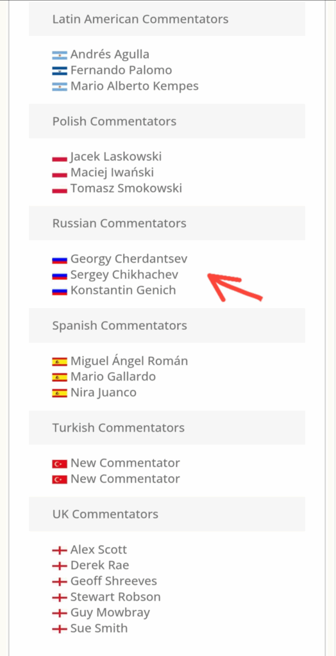Click the Argentina flag beside Andrés Agulla
This screenshot has height=656, width=336.
pos(60,55)
